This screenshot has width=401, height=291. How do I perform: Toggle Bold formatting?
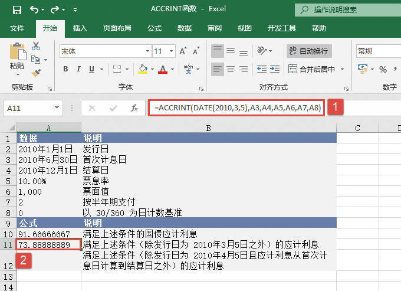[x=65, y=69]
